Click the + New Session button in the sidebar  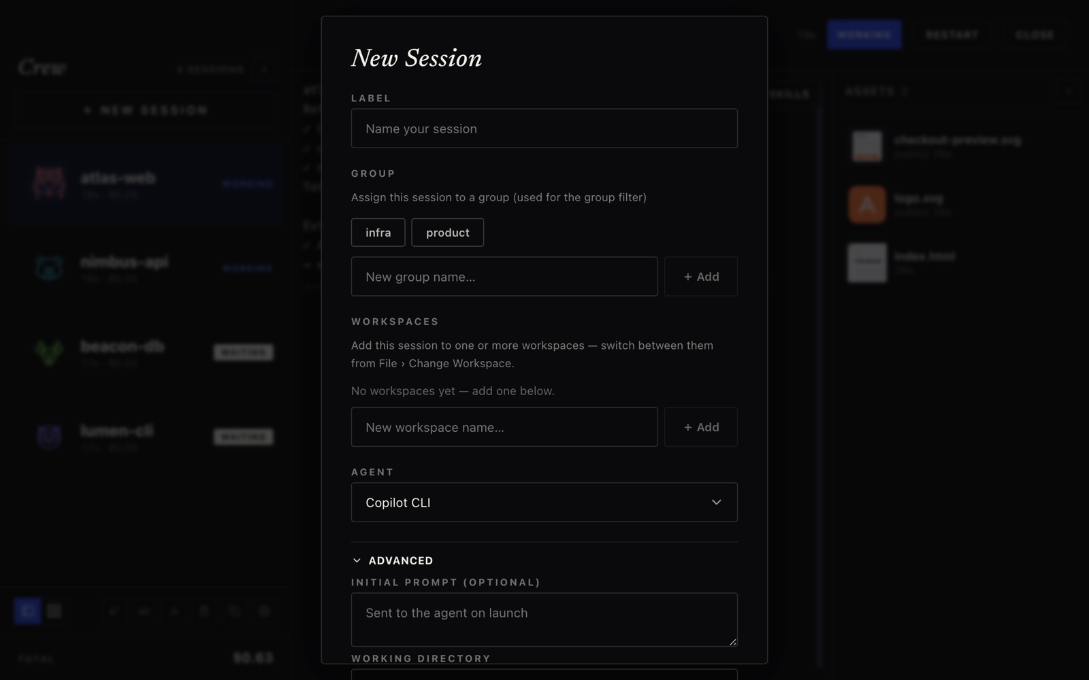point(146,110)
